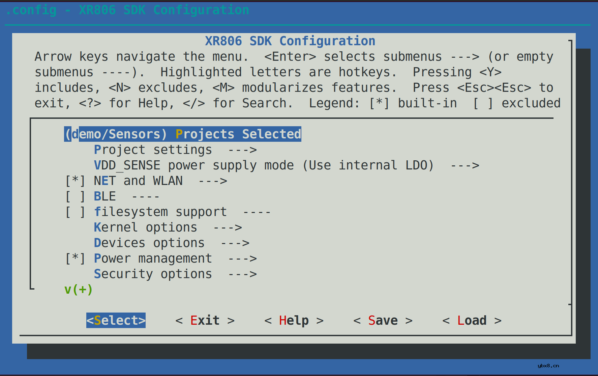
Task: Click the BLE menu label
Action: click(104, 196)
